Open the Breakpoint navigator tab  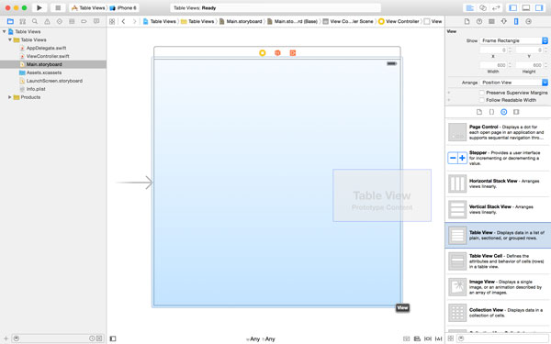[x=84, y=21]
